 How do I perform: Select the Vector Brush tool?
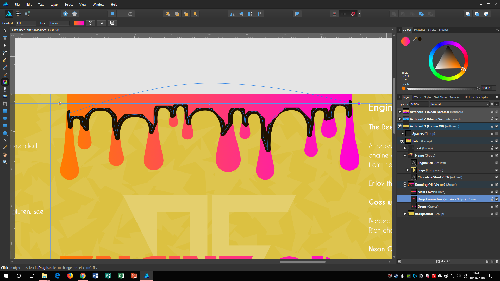(5, 75)
